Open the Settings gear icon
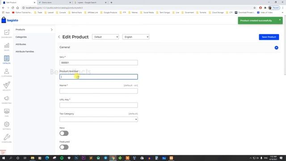The image size is (286, 161). (x=7, y=124)
